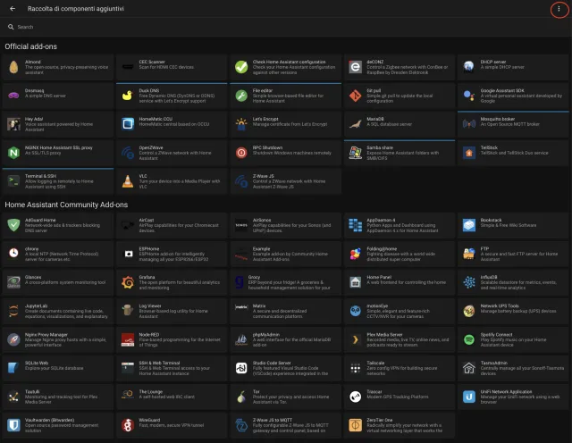Screen dimensions: 572x443
Task: Click the Spotify Connect icon
Action: coord(467,339)
